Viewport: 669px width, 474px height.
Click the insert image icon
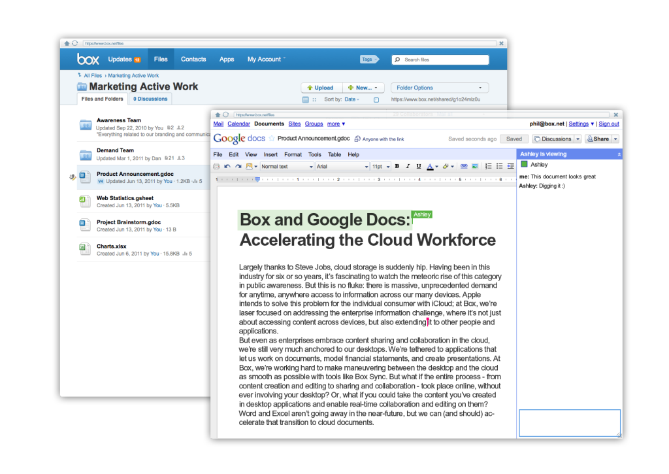pyautogui.click(x=475, y=166)
